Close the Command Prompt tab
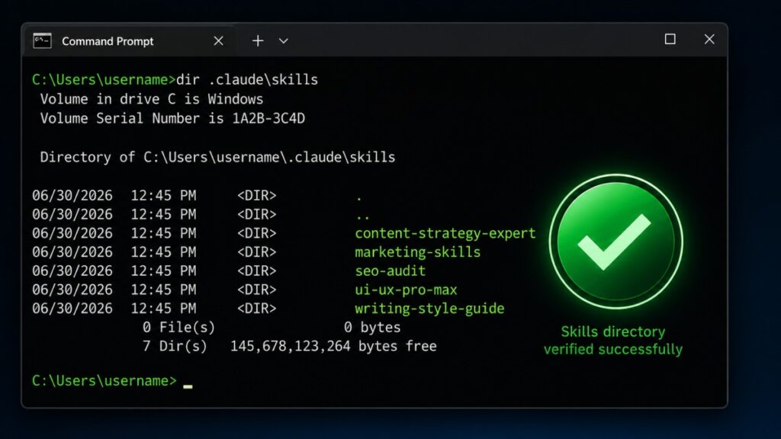 coord(218,41)
